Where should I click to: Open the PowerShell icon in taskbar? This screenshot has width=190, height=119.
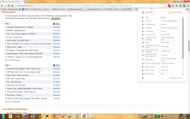click(69, 116)
